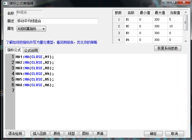Click N4 maximum value cell 300
Image resolution: width=192 pixels, height=140 pixels.
coord(160,40)
